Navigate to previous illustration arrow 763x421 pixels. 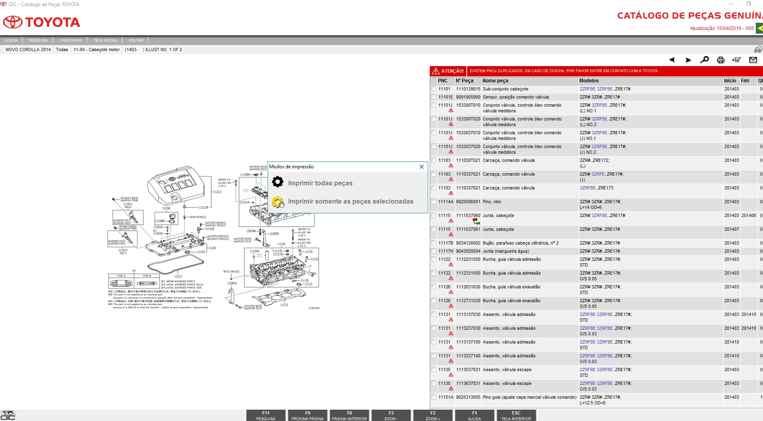tap(672, 60)
